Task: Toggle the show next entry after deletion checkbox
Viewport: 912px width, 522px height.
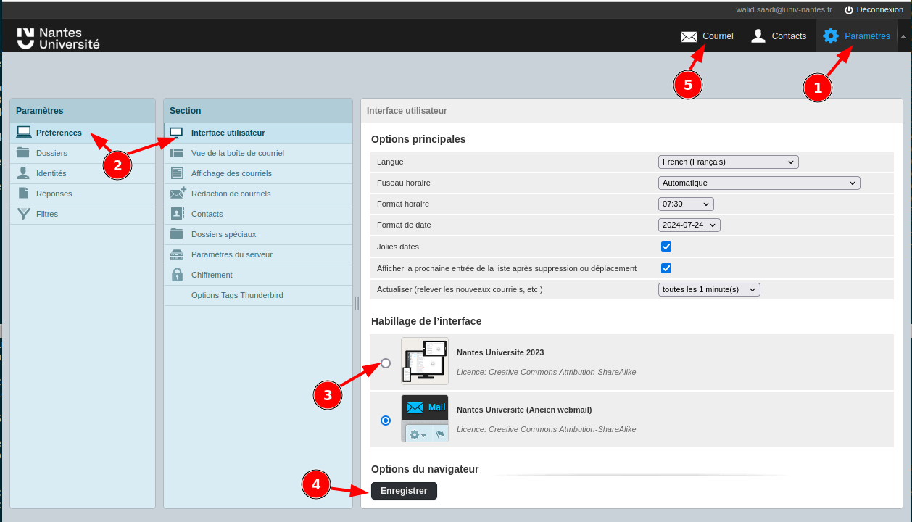Action: (x=666, y=268)
